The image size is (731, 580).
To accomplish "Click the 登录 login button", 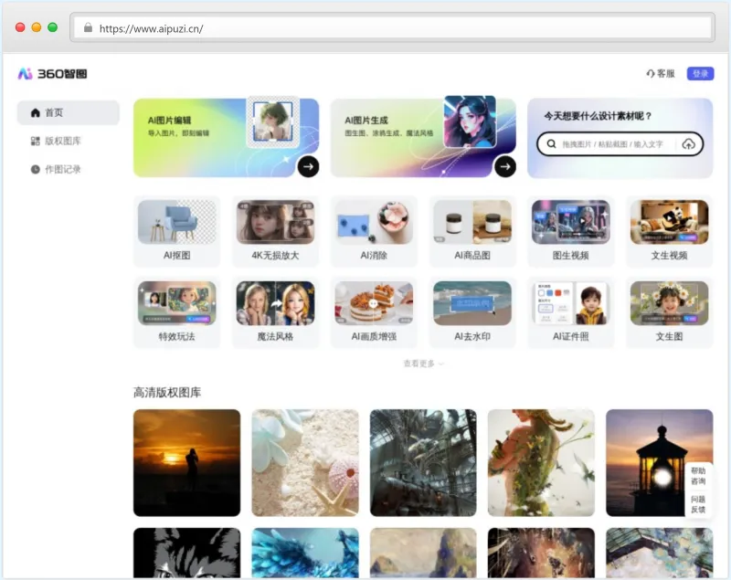I will coord(699,72).
